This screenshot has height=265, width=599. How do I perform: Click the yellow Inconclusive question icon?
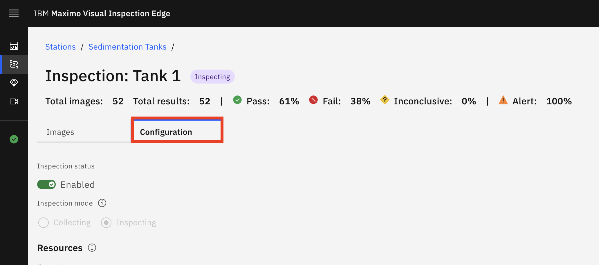coord(385,100)
